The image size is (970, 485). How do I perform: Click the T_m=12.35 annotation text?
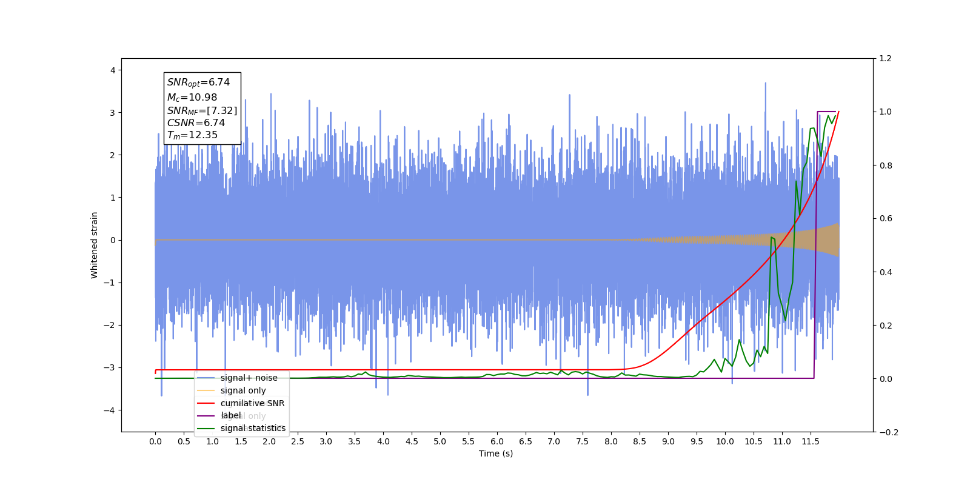pyautogui.click(x=192, y=135)
